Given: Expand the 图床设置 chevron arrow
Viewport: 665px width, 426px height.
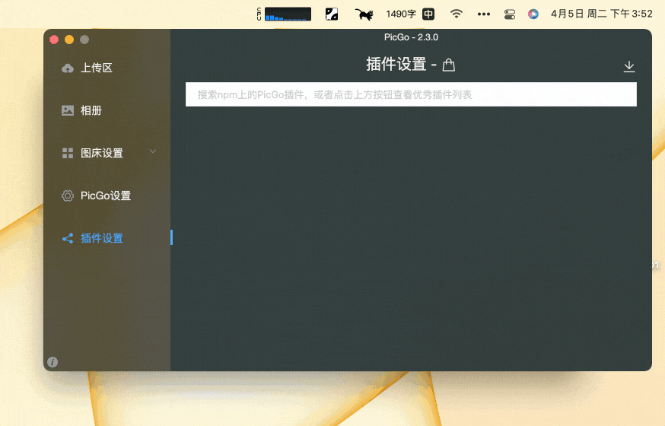Looking at the screenshot, I should (153, 152).
